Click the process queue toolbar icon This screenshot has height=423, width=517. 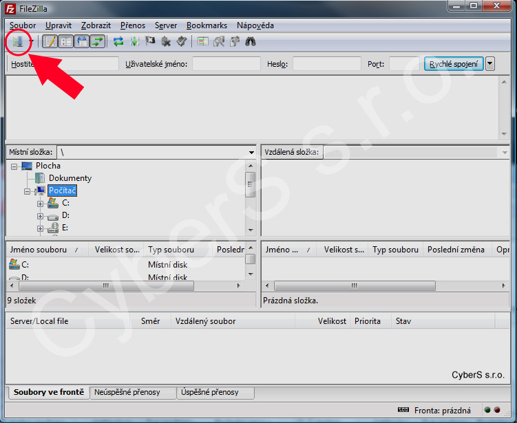pyautogui.click(x=134, y=41)
